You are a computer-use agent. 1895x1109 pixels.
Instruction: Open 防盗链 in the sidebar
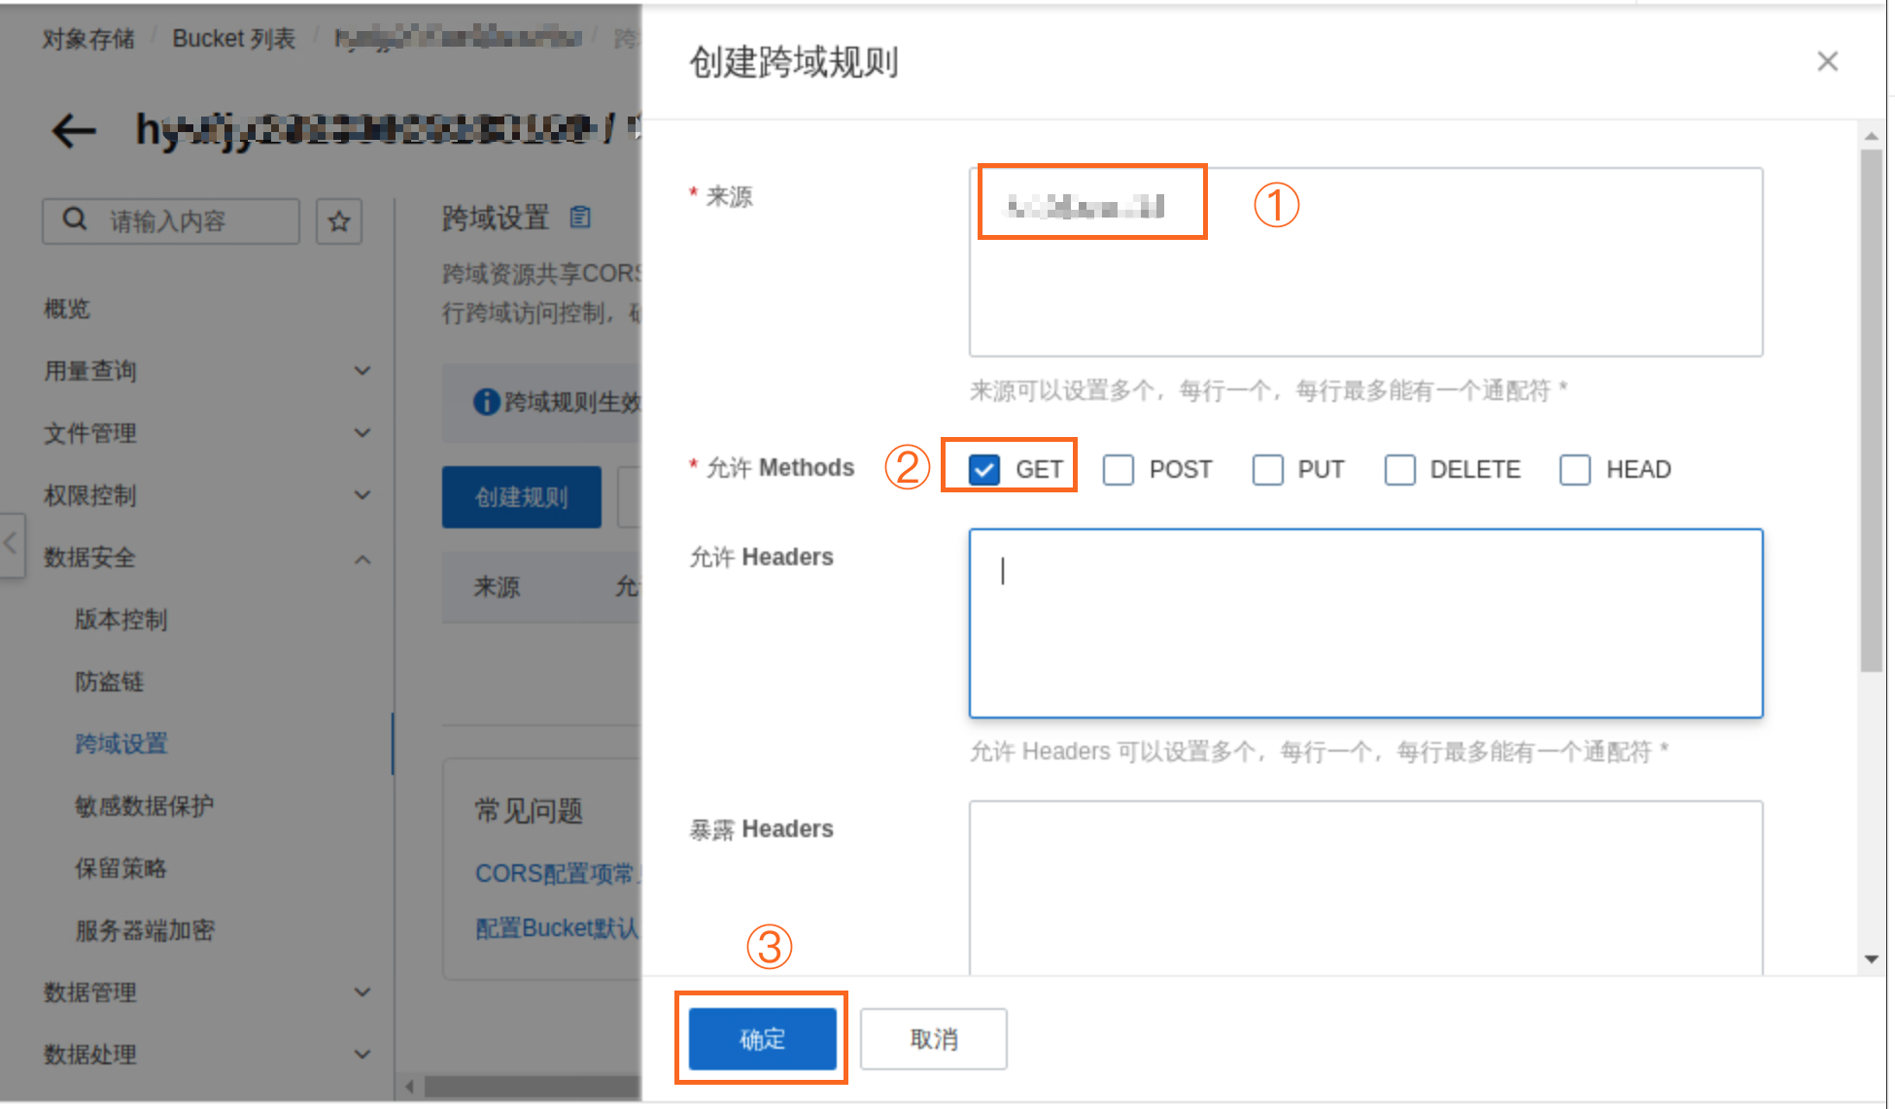coord(110,682)
